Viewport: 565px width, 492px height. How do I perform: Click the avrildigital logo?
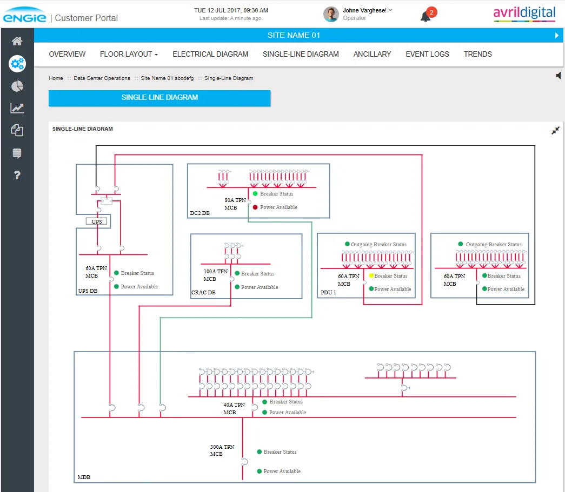click(524, 14)
